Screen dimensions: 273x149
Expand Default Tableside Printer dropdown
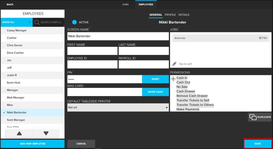coord(118,108)
